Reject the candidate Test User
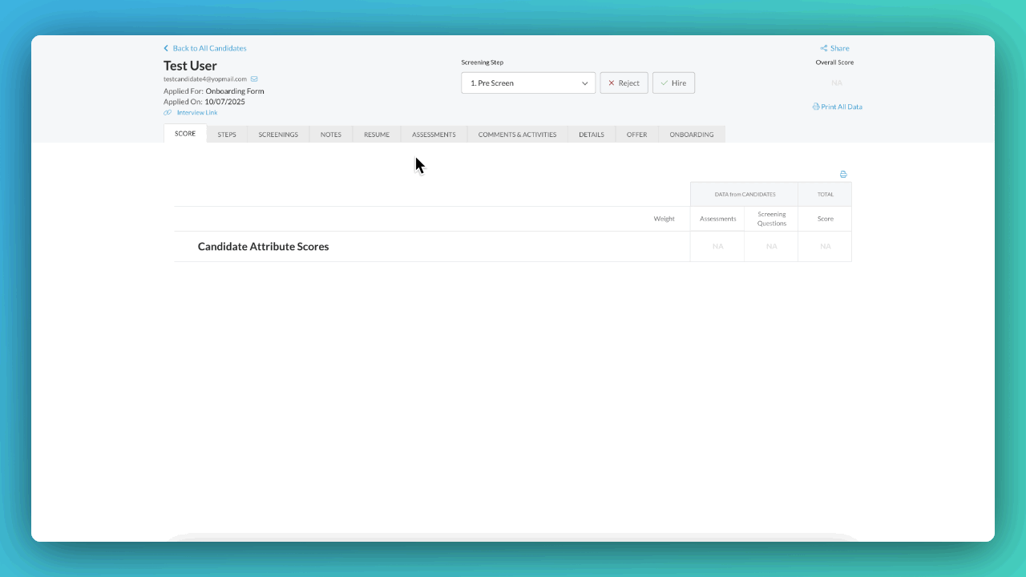The height and width of the screenshot is (577, 1026). point(624,83)
